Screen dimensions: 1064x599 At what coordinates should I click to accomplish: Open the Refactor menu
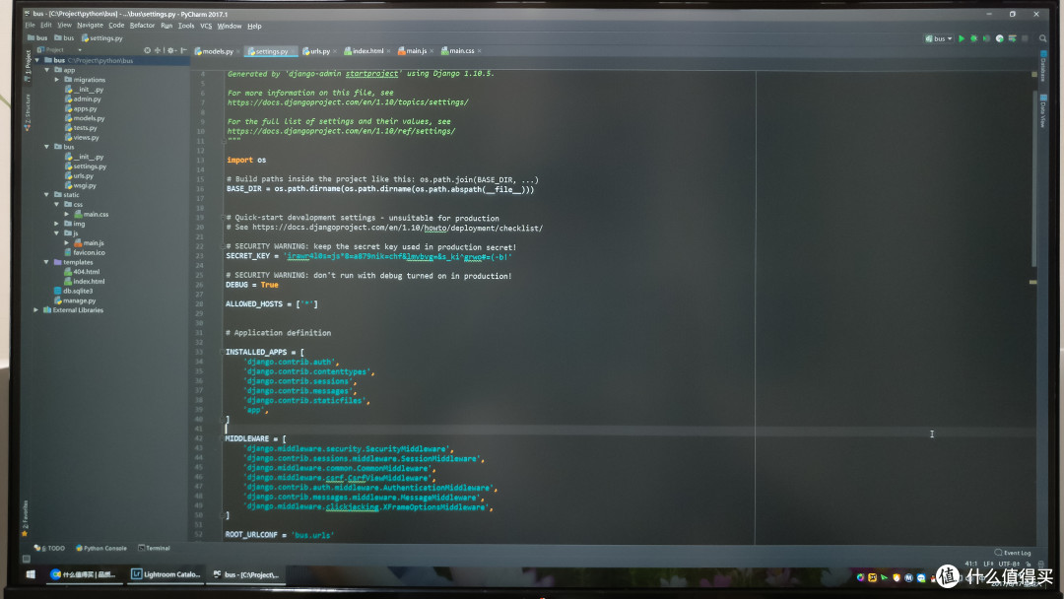point(142,26)
